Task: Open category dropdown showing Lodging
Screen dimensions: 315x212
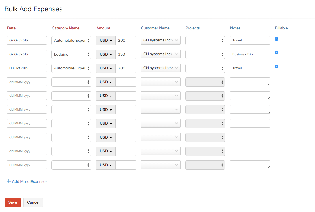Action: pos(71,54)
